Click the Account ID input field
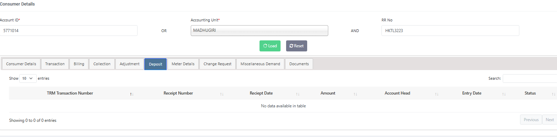The width and height of the screenshot is (557, 137). click(x=68, y=30)
